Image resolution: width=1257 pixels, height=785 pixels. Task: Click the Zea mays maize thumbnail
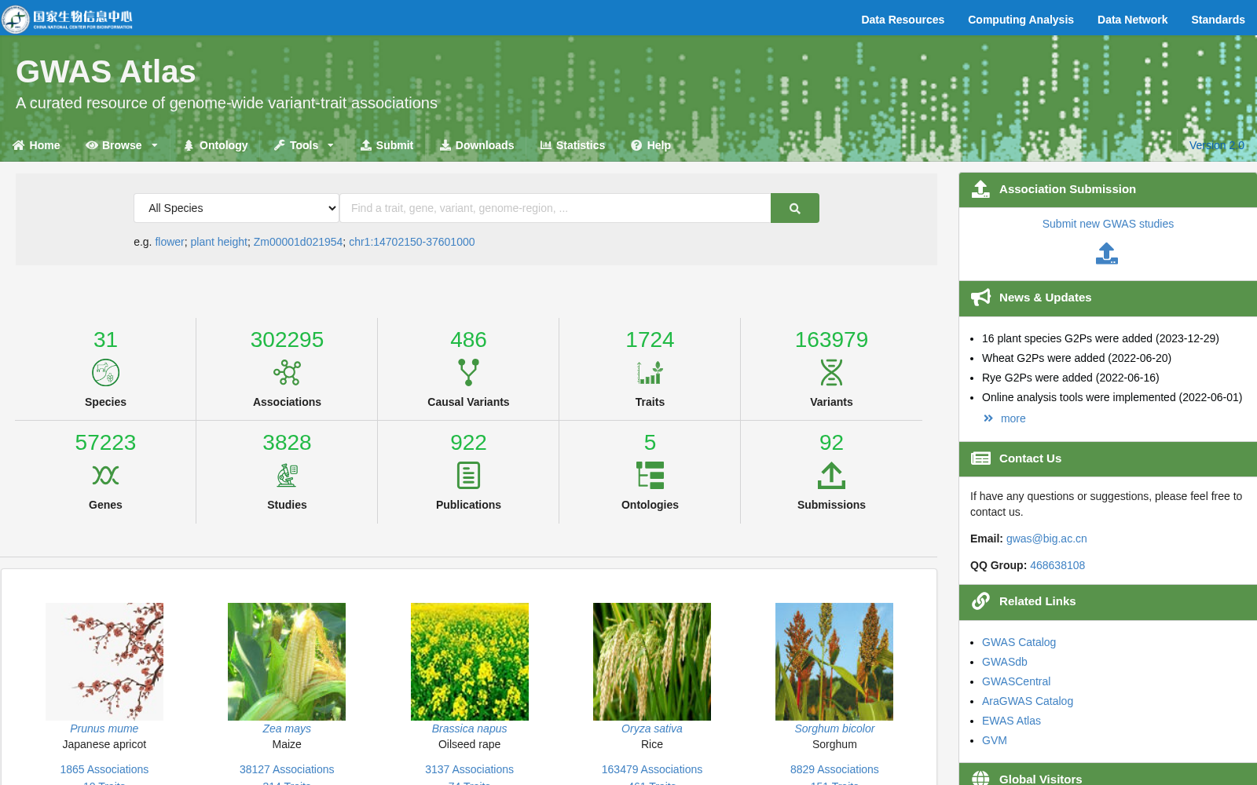[x=287, y=662]
